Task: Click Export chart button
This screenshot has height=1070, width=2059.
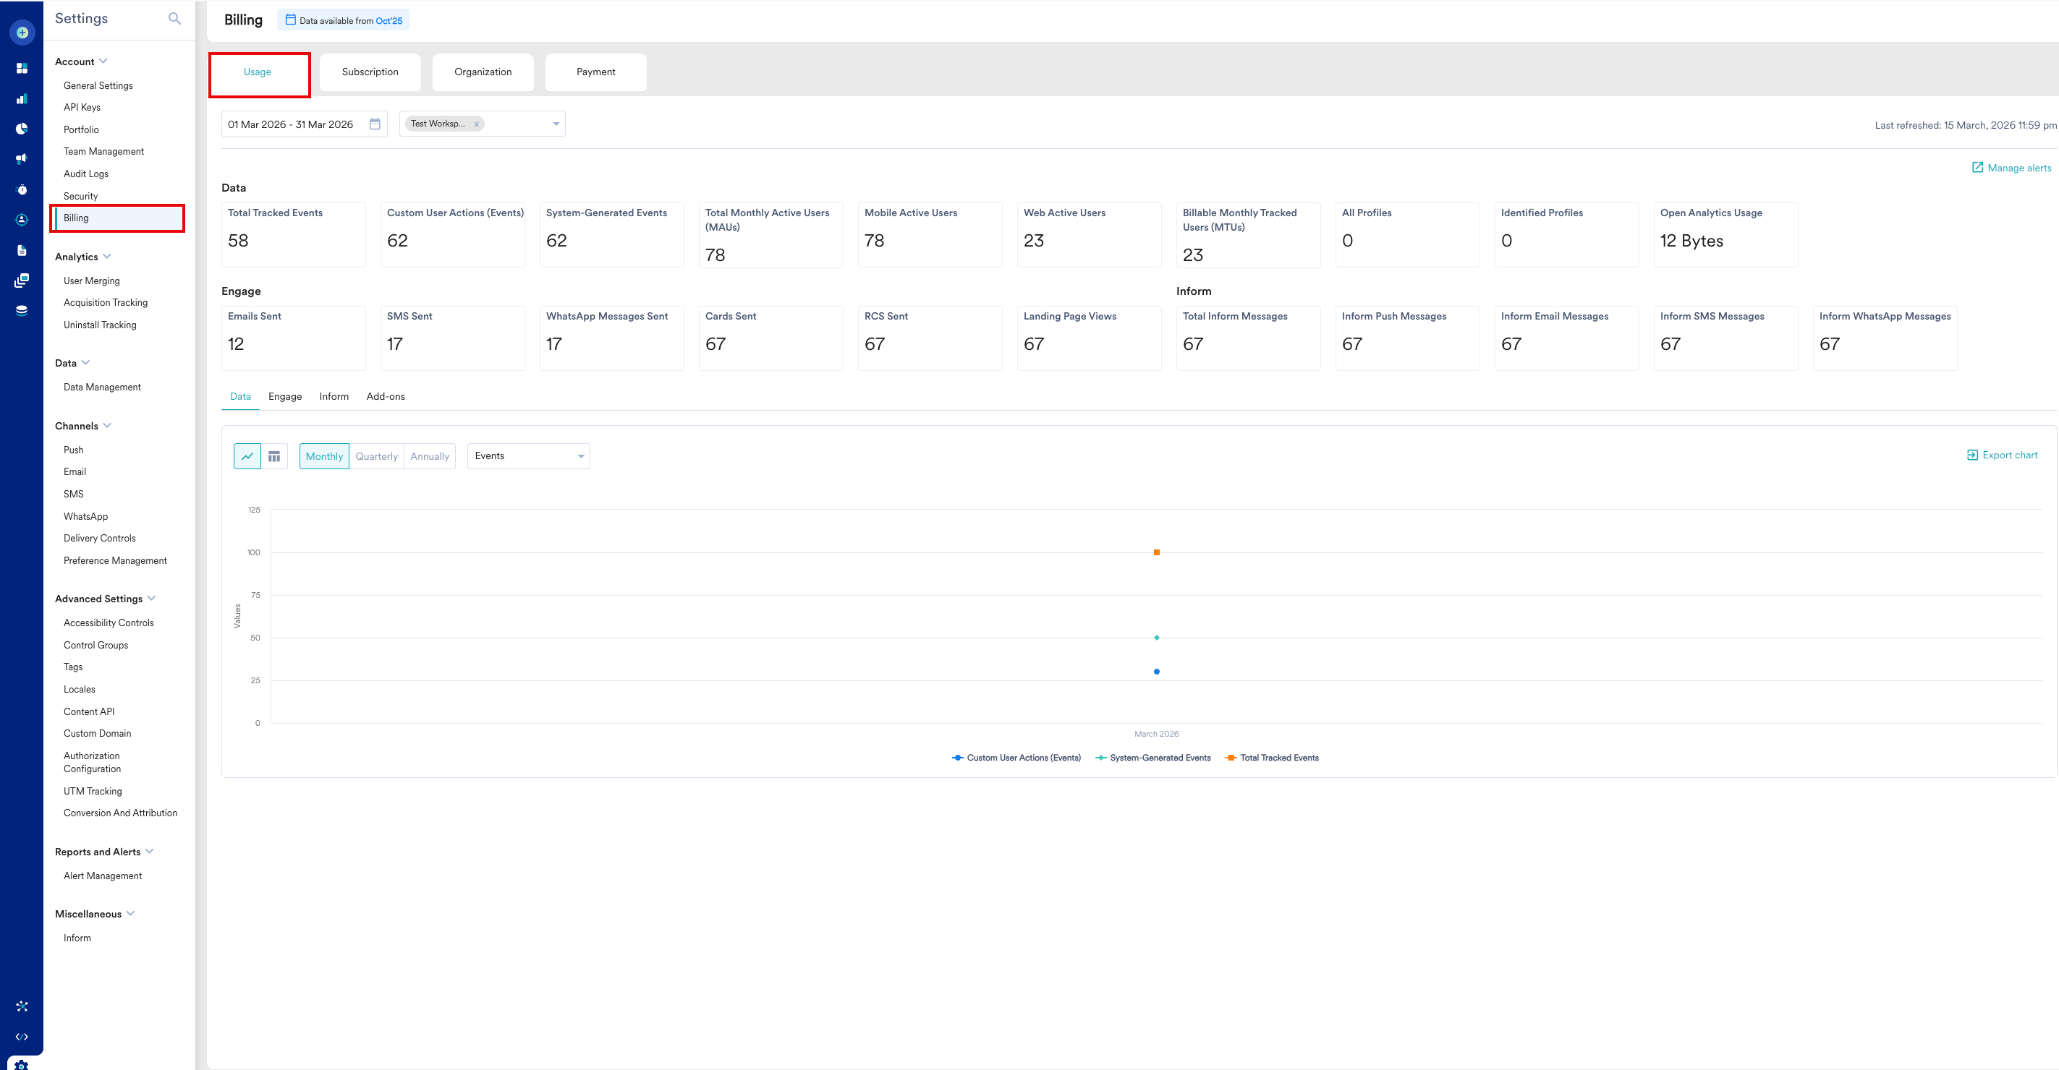Action: (x=2001, y=455)
